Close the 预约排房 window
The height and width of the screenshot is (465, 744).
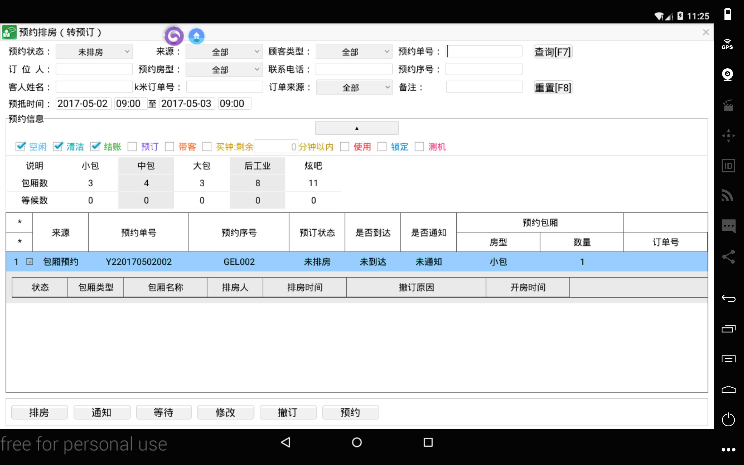(x=706, y=32)
